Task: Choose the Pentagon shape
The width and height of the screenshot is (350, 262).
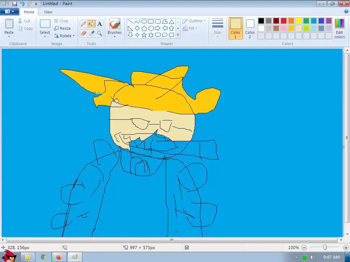Action: (x=144, y=28)
